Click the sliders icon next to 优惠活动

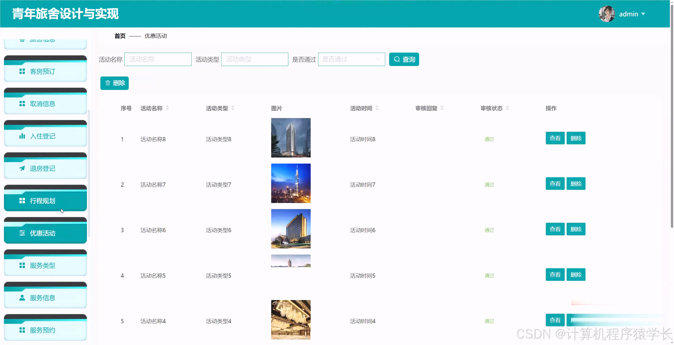pos(22,233)
